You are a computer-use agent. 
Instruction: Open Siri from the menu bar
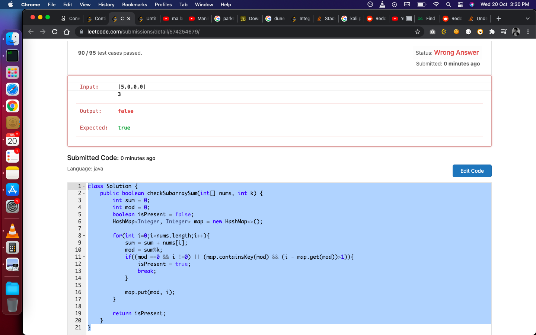[x=472, y=4]
